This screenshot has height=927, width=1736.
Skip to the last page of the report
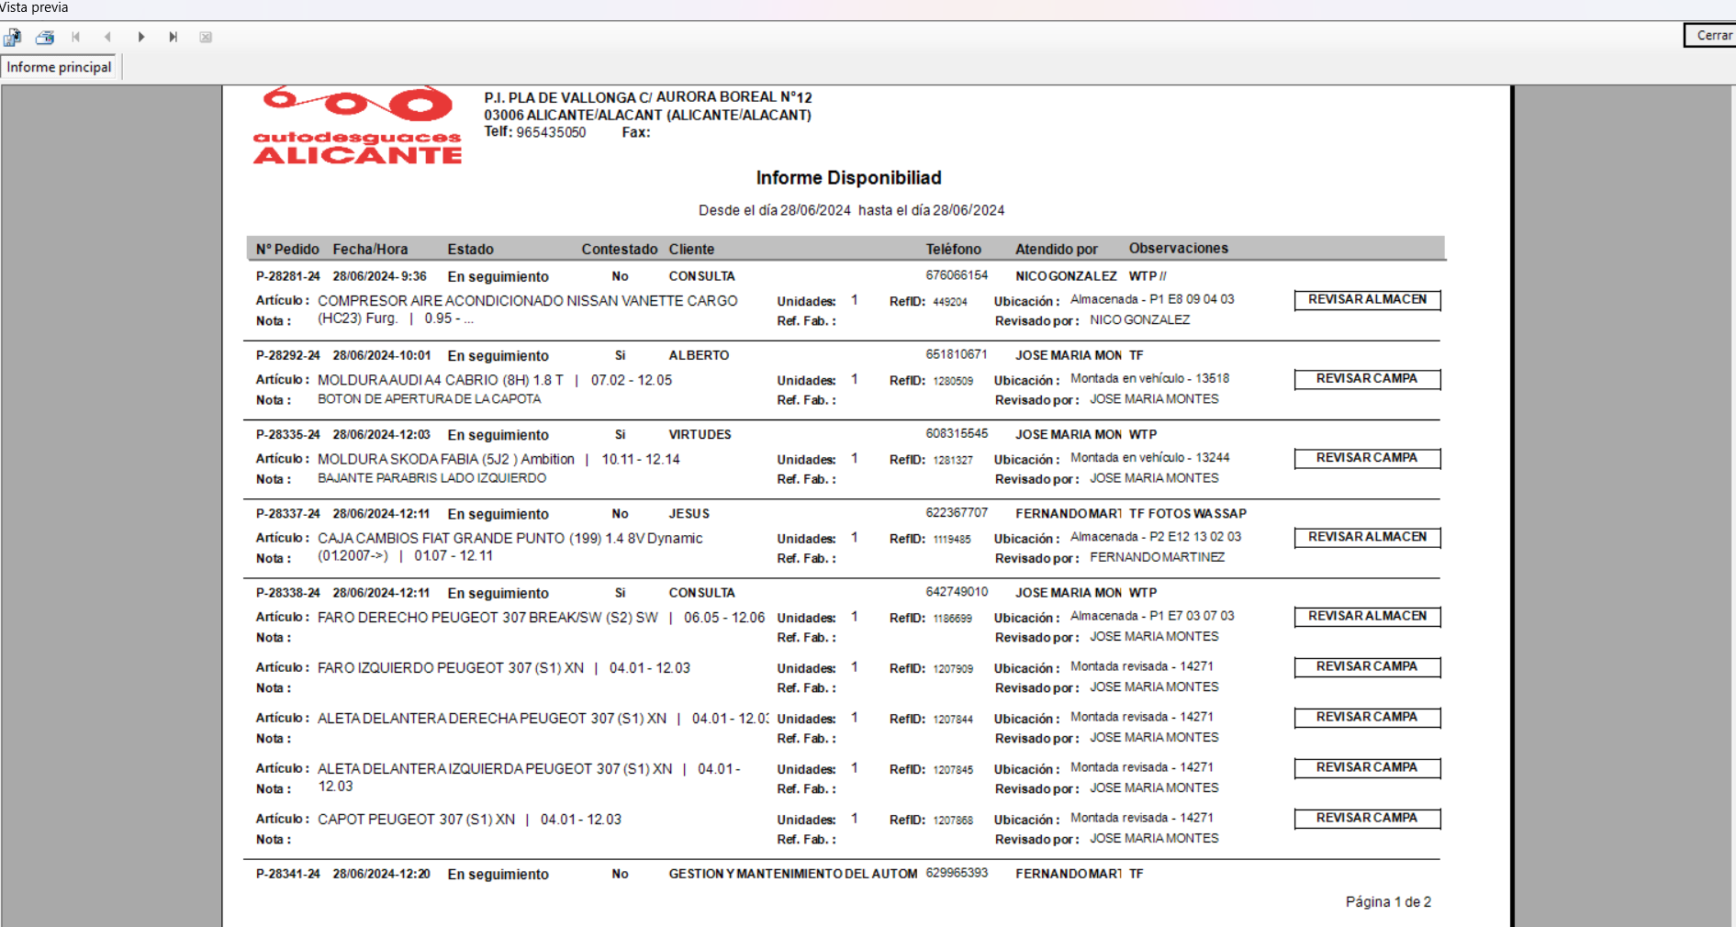[x=173, y=37]
